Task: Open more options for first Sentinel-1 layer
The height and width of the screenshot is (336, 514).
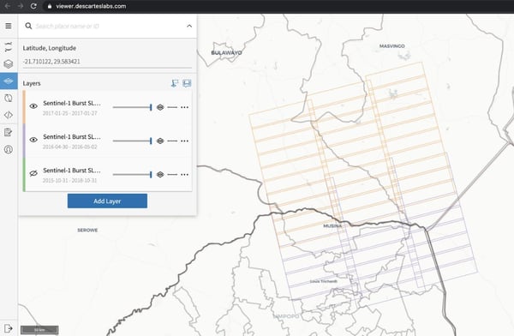Action: click(184, 107)
